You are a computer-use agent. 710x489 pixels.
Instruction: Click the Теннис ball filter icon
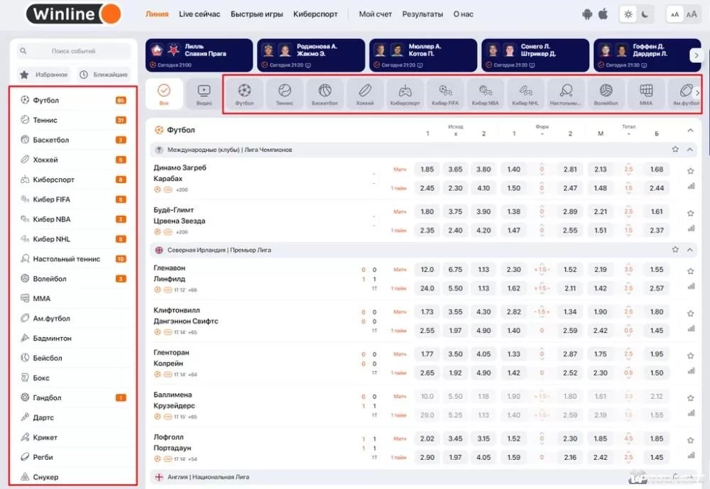pyautogui.click(x=285, y=94)
